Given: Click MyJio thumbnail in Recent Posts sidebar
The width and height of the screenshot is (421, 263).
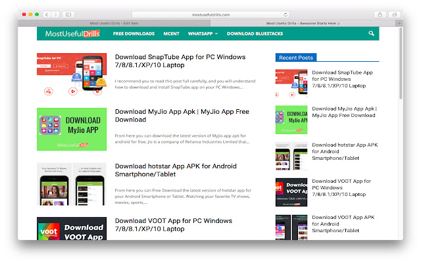Looking at the screenshot, I should 291,120.
